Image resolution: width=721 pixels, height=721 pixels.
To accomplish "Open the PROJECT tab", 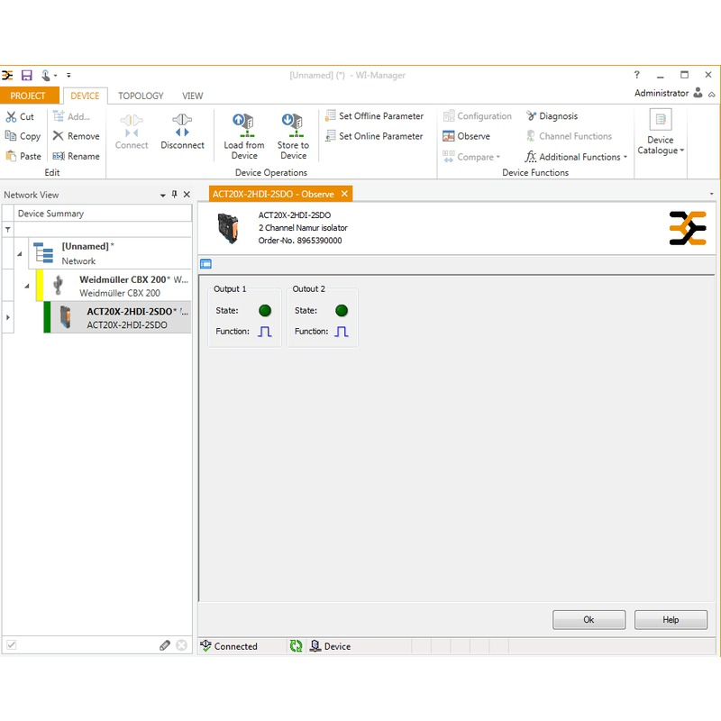I will point(28,96).
